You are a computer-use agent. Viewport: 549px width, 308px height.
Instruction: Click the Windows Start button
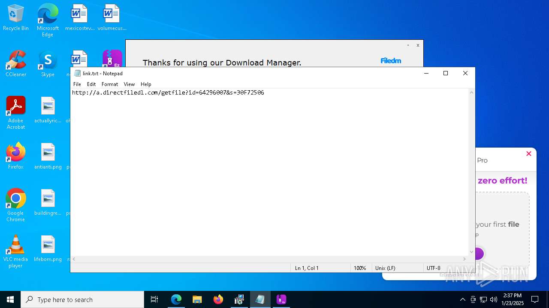coord(10,299)
